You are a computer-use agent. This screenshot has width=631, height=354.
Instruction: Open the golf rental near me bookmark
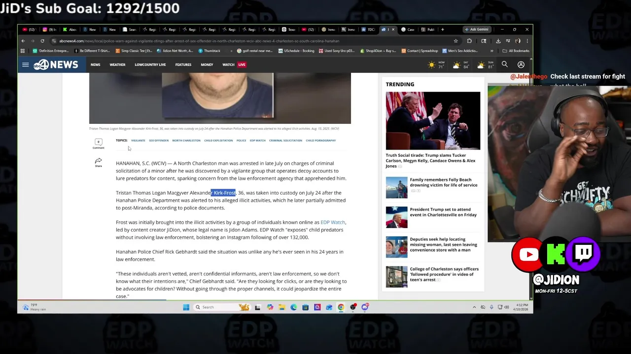(x=255, y=51)
